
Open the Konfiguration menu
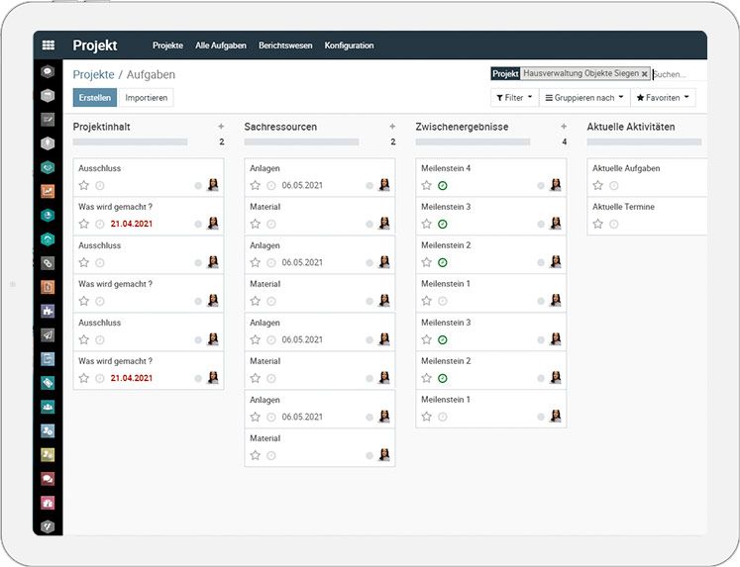click(x=350, y=46)
